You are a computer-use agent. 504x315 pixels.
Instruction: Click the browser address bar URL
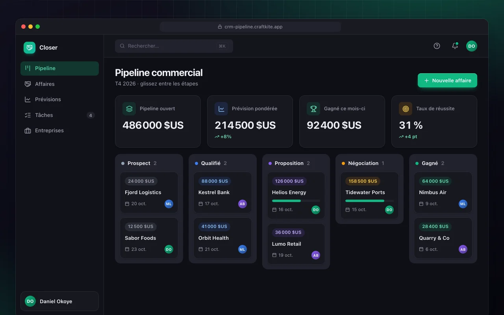pos(250,27)
